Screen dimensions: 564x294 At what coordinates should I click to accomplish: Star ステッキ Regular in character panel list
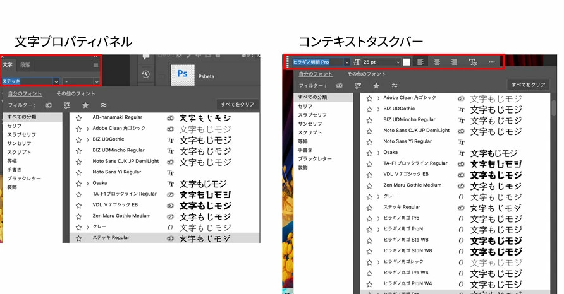coord(79,238)
